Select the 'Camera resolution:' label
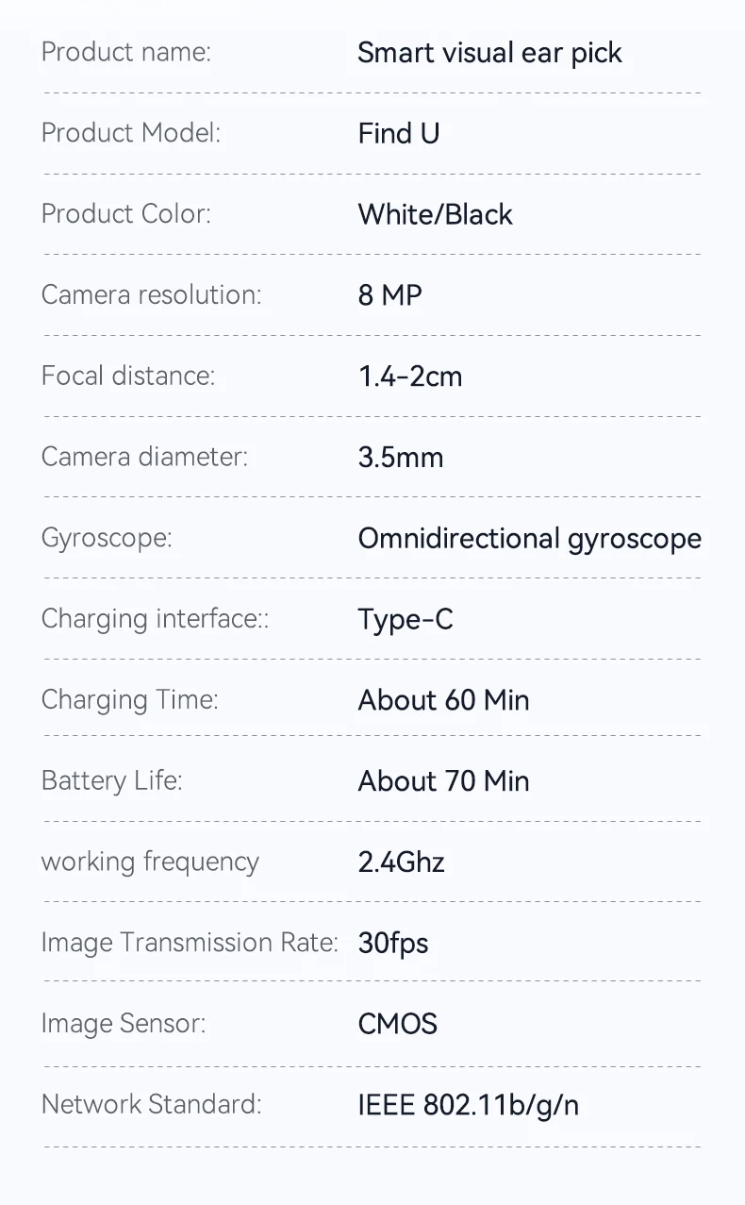 [151, 294]
